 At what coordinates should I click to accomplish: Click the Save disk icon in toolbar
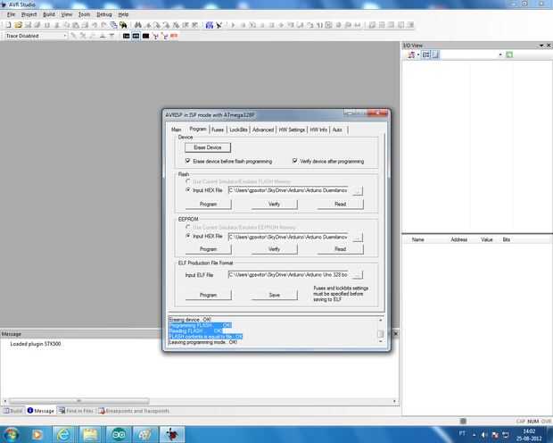(x=28, y=25)
